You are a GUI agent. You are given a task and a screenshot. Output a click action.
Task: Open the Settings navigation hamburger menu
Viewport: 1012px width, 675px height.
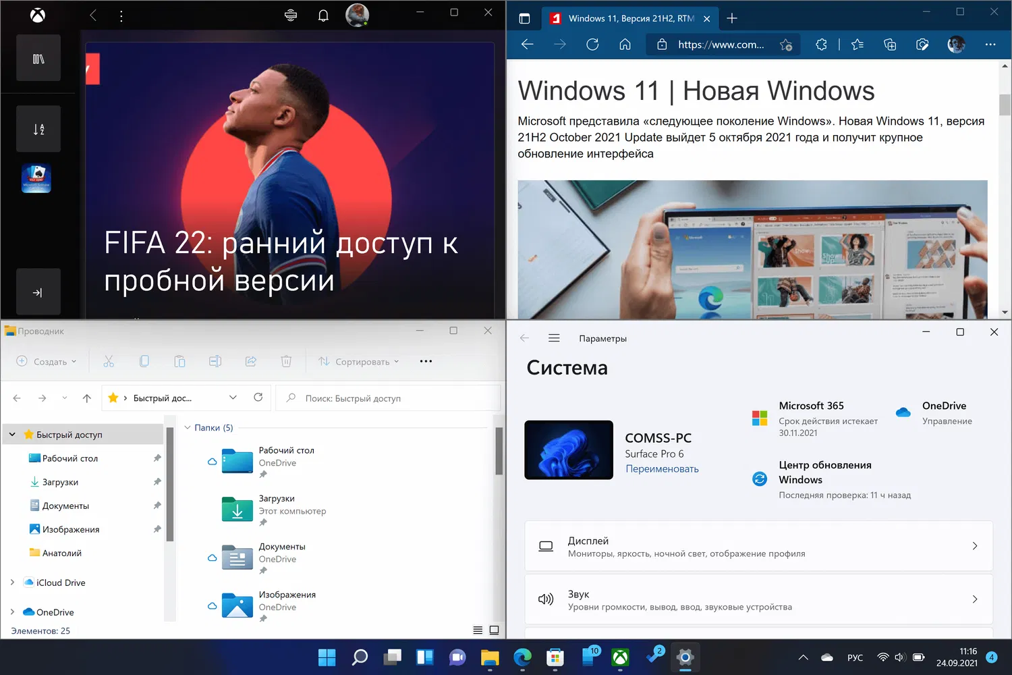[554, 338]
